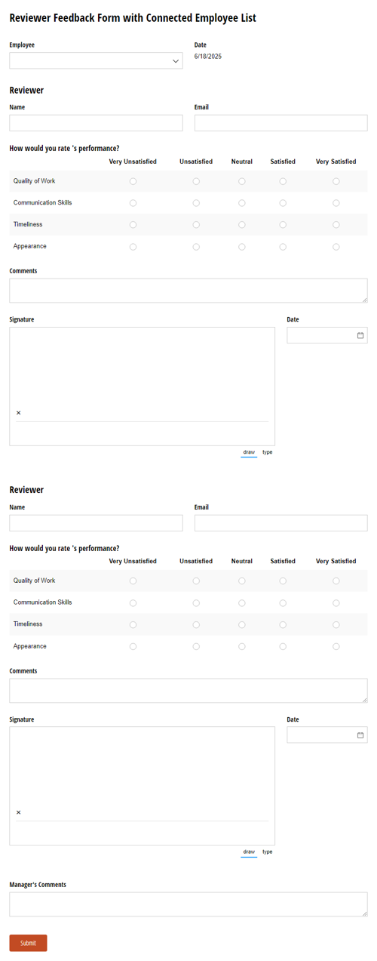Open calendar icon in second reviewer Date field
This screenshot has height=961, width=377.
click(x=360, y=735)
